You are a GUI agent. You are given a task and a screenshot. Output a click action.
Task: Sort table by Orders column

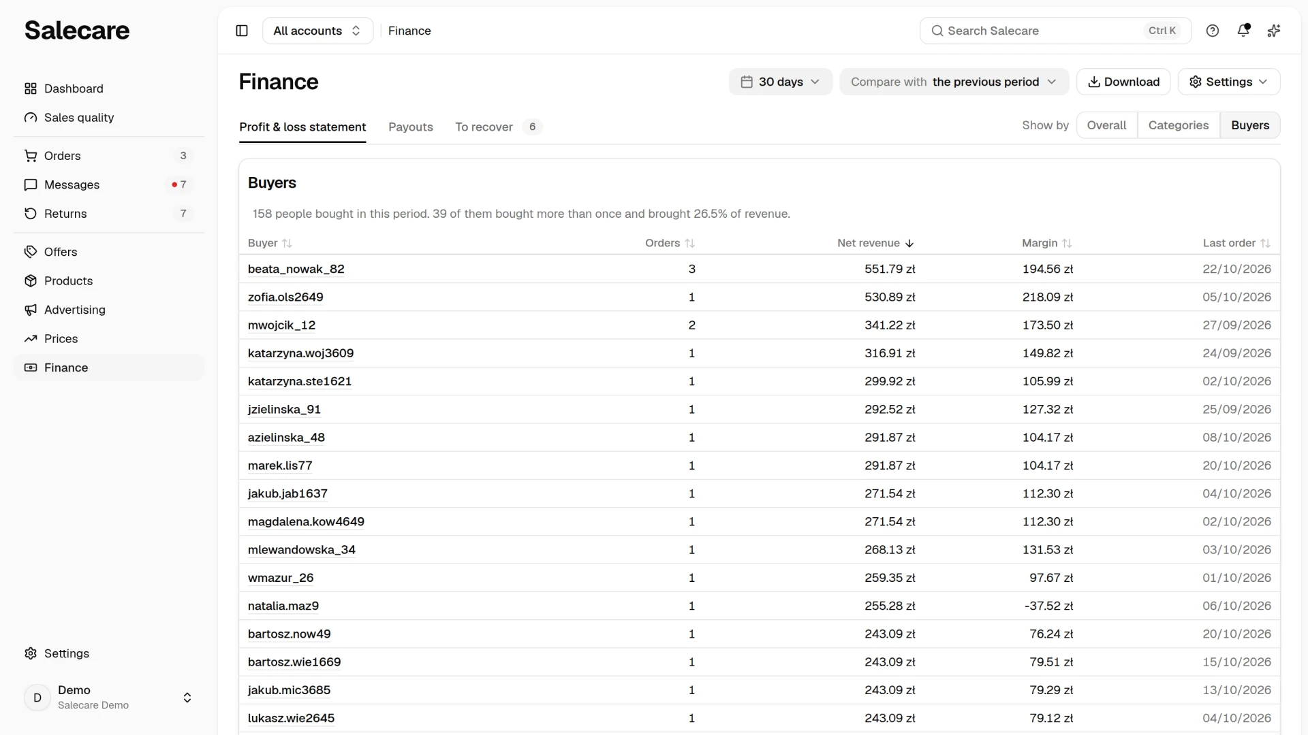670,243
